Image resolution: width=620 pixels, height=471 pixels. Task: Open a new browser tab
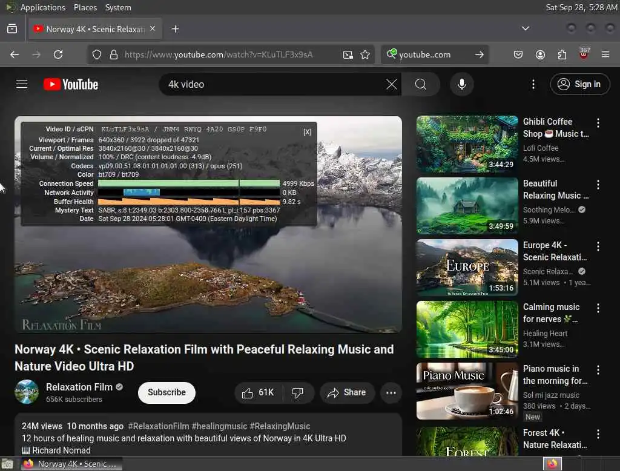[175, 29]
